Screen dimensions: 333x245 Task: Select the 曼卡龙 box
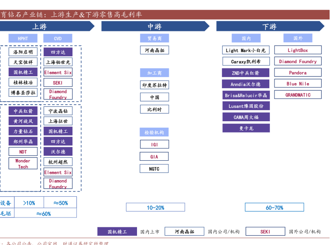point(246,128)
